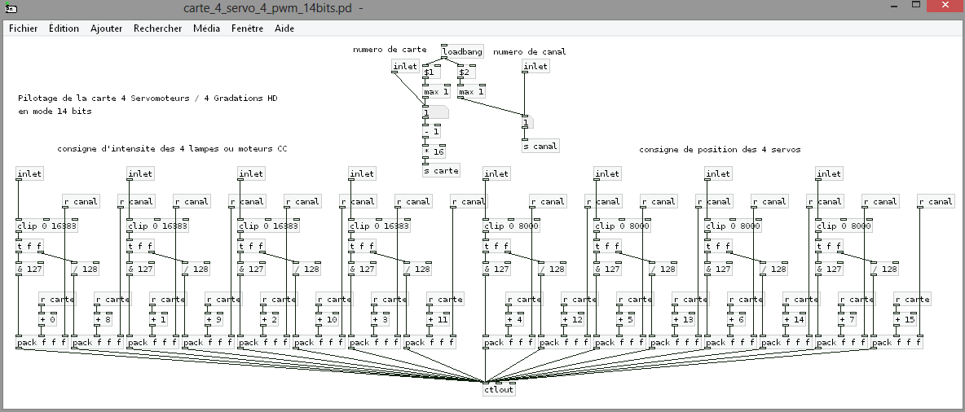Select the '+ 15' object box

coord(906,320)
